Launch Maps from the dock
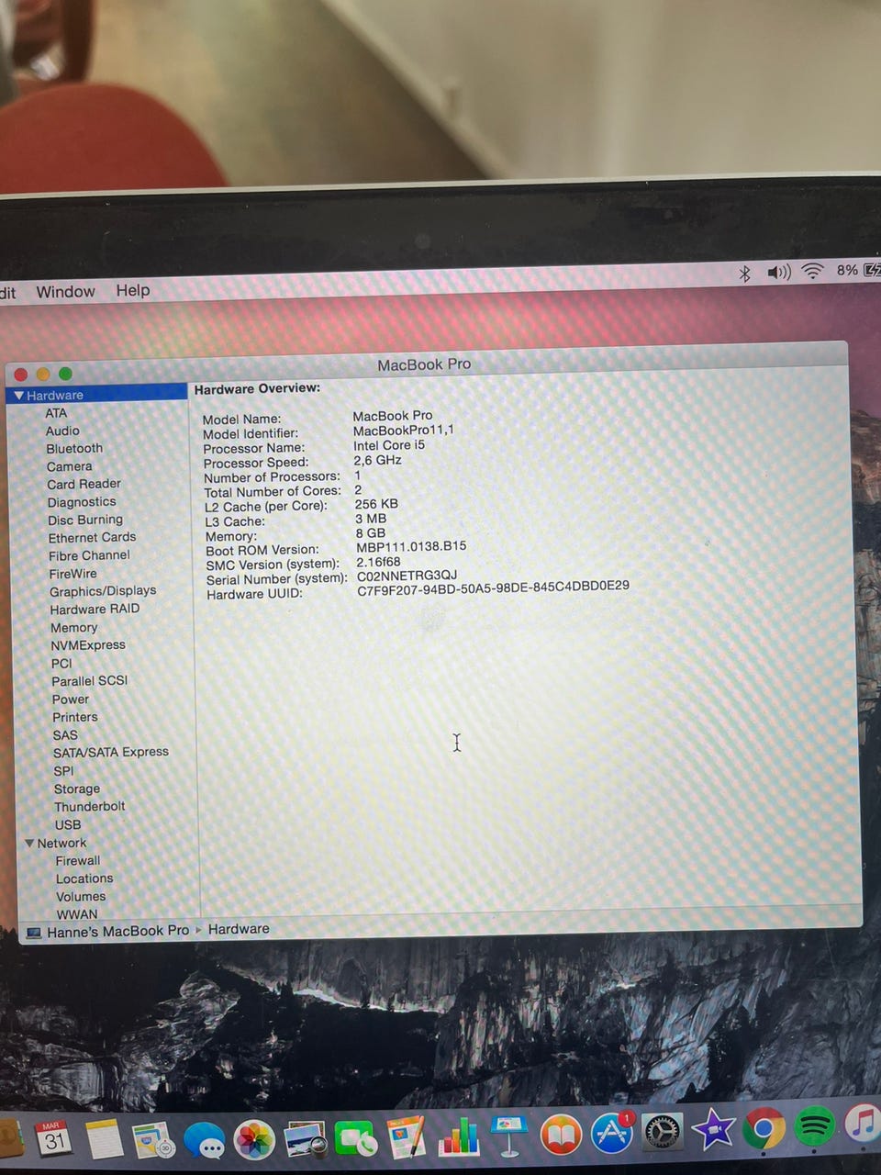This screenshot has width=881, height=1175. point(153,1139)
